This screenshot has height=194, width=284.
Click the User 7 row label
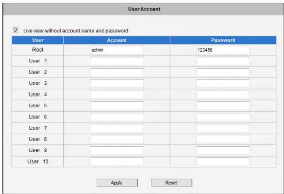38,128
